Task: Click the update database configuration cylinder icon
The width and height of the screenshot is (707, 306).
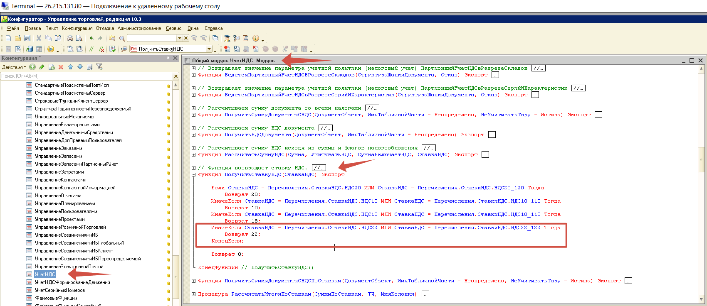Action: [x=30, y=49]
